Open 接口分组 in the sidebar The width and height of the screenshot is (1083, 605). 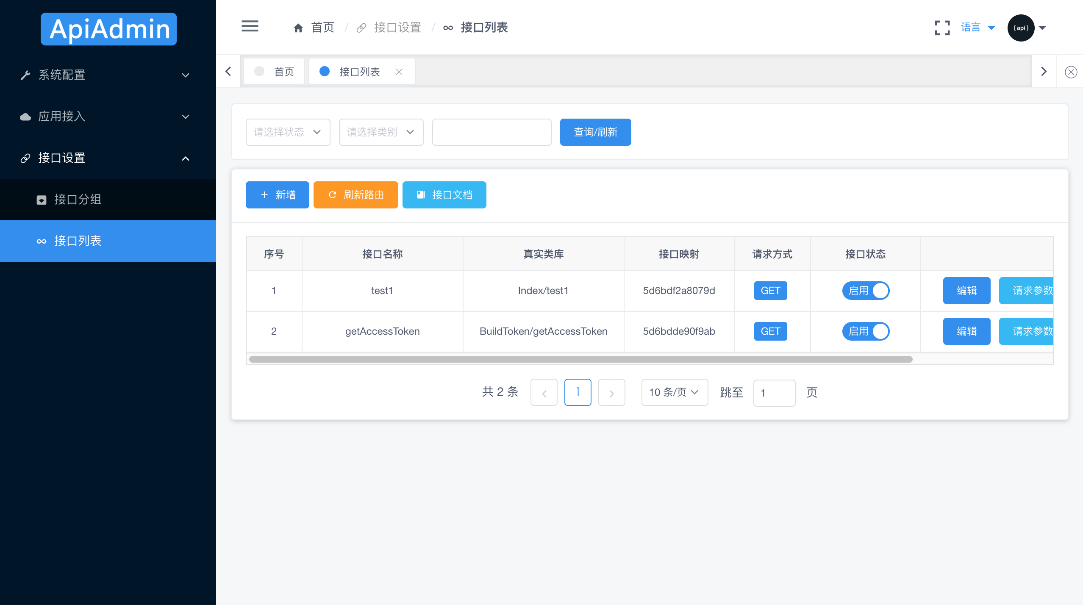(x=108, y=200)
